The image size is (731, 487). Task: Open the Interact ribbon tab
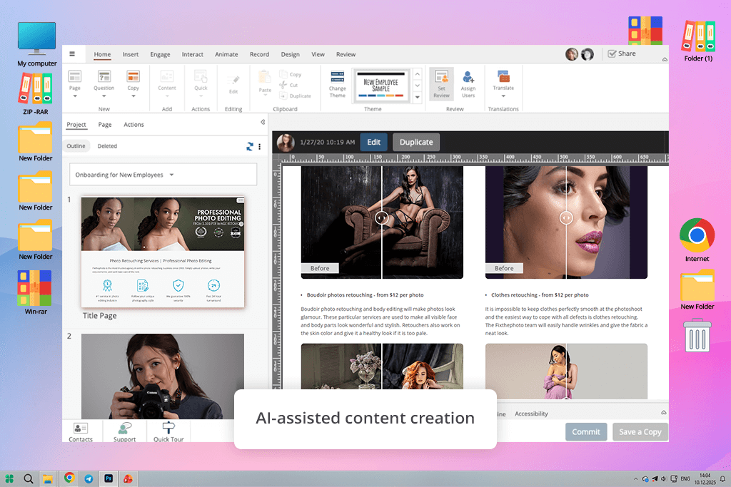tap(193, 54)
